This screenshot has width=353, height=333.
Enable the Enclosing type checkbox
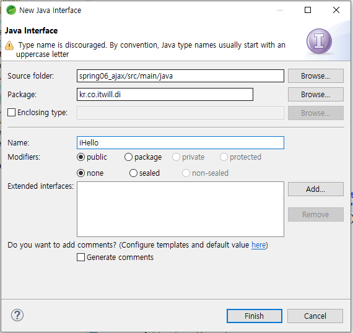click(x=12, y=112)
